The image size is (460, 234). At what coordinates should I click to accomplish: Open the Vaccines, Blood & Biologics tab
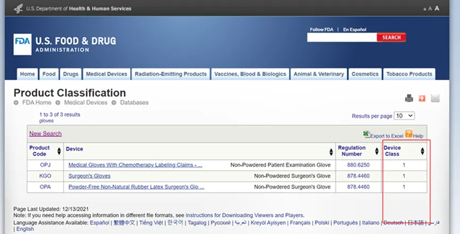click(250, 74)
